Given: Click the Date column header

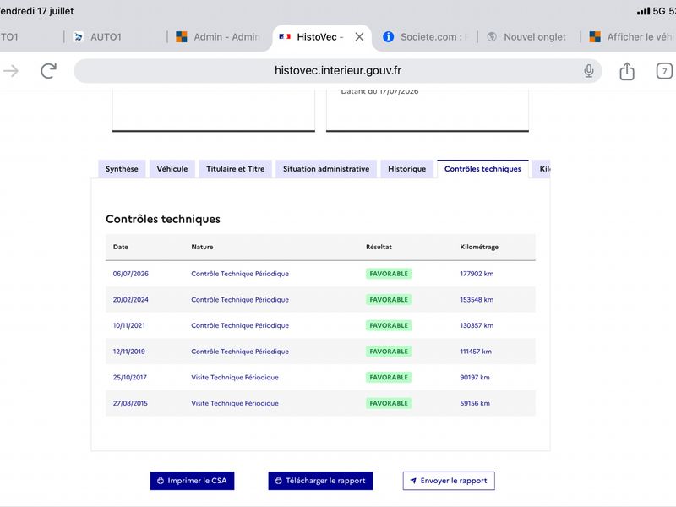Looking at the screenshot, I should click(x=121, y=247).
